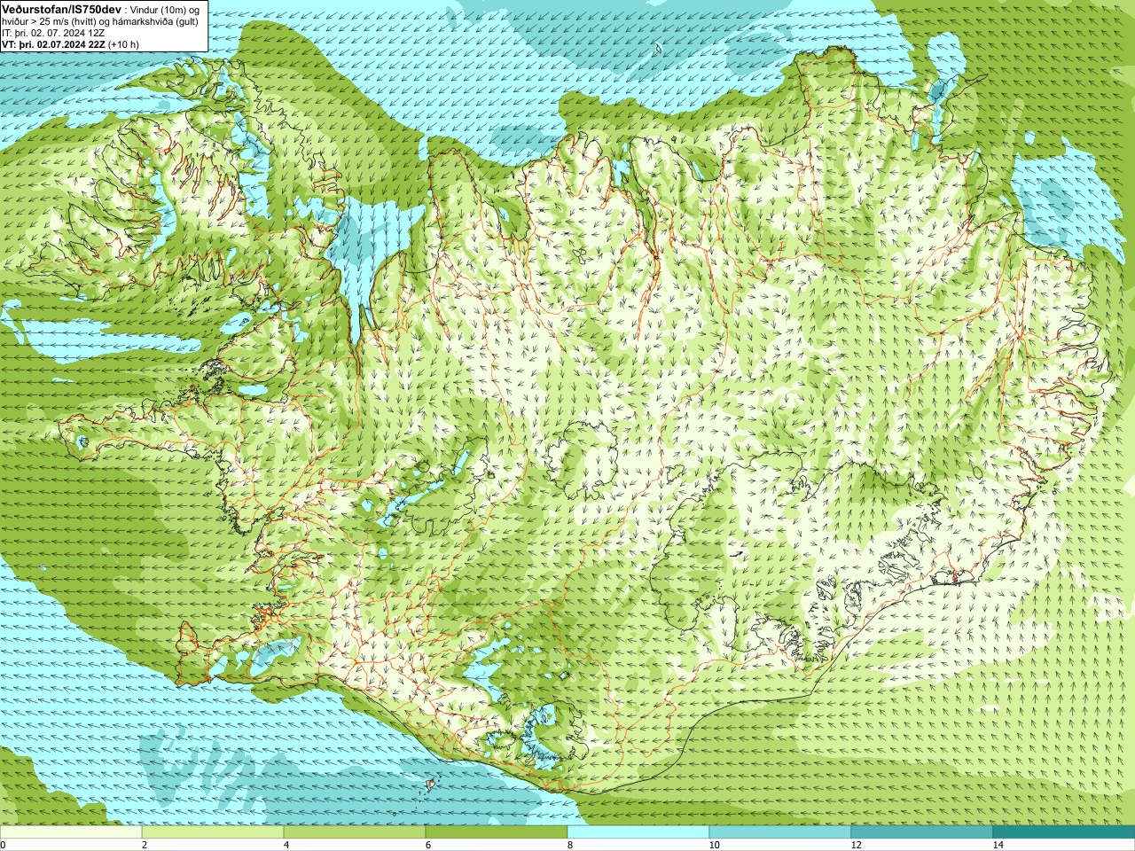Viewport: 1135px width, 851px height.
Task: Click the light green 2–4 m/s legend swatch
Action: [213, 831]
